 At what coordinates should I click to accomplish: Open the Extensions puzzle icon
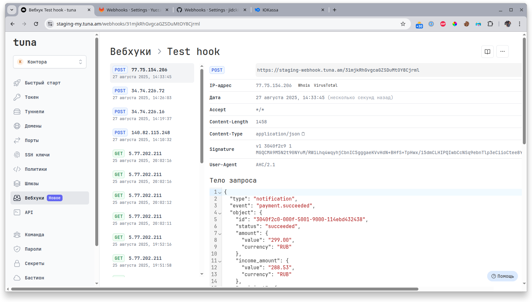(490, 24)
